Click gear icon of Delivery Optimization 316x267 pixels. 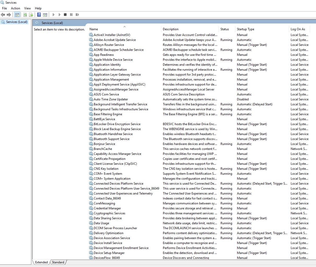(91, 233)
